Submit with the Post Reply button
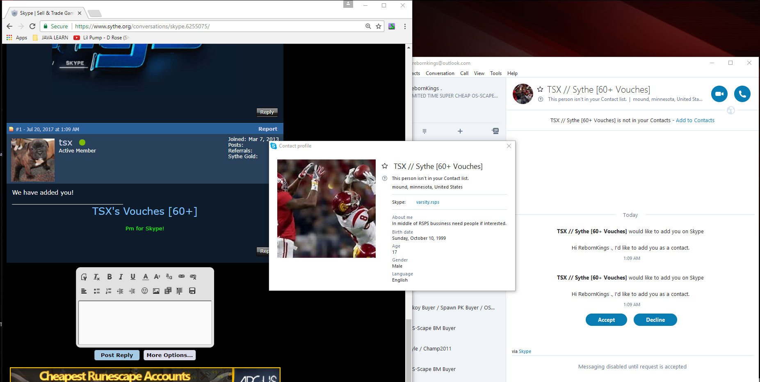This screenshot has height=382, width=760. point(117,355)
